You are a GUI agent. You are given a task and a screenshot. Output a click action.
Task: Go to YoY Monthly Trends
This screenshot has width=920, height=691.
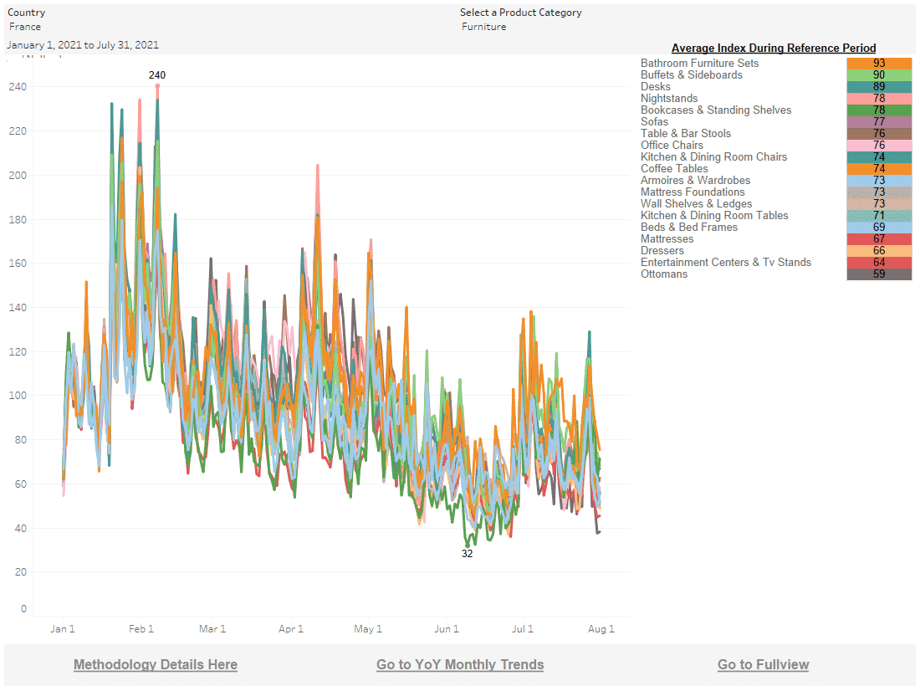(460, 665)
